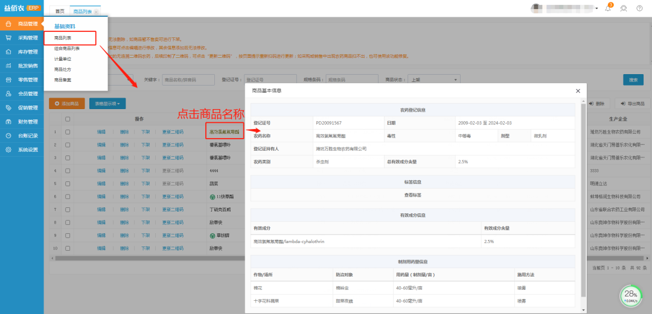Open 库存管理 in the sidebar
652x314 pixels.
(x=22, y=52)
